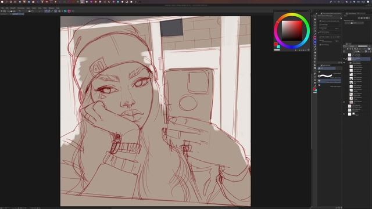Select the highlighted layer's thumbnail
This screenshot has height=209, width=372.
[x=350, y=59]
